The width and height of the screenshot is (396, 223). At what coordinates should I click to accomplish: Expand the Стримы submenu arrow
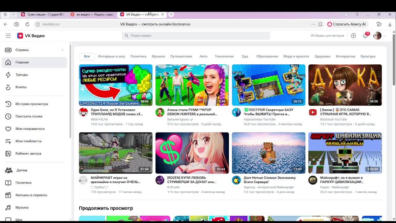pos(62,50)
